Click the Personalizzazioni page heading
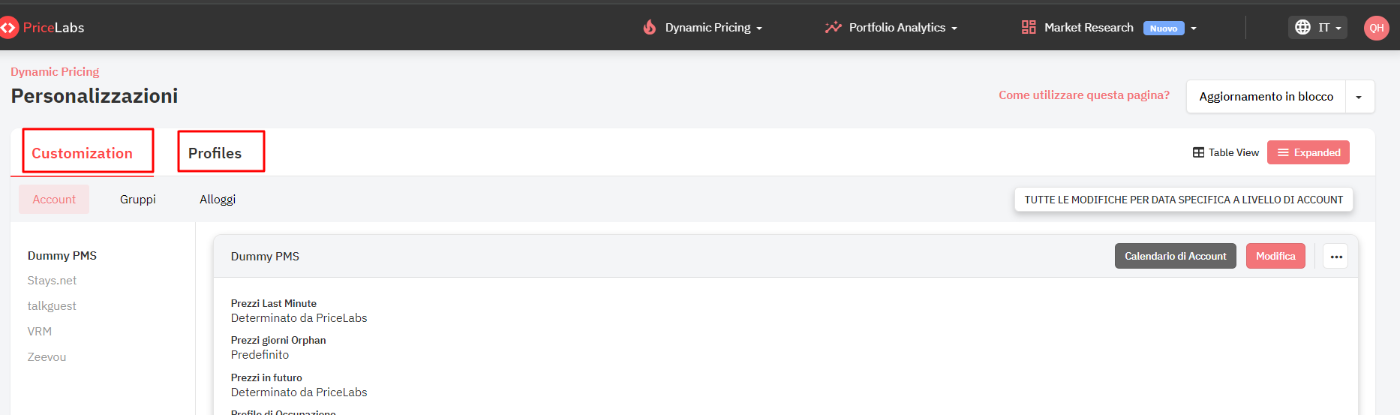 (95, 96)
